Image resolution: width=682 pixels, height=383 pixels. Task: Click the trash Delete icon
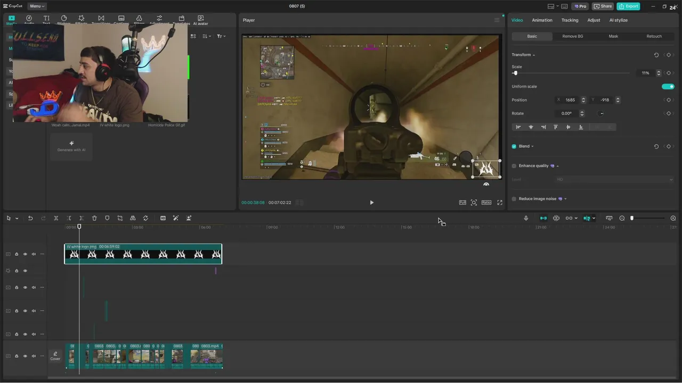(94, 218)
